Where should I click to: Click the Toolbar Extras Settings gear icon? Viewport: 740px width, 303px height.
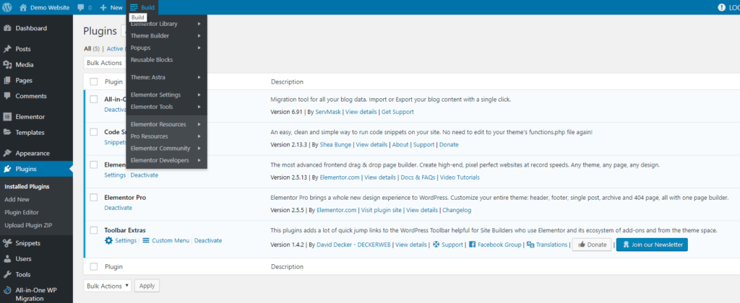[x=108, y=240]
